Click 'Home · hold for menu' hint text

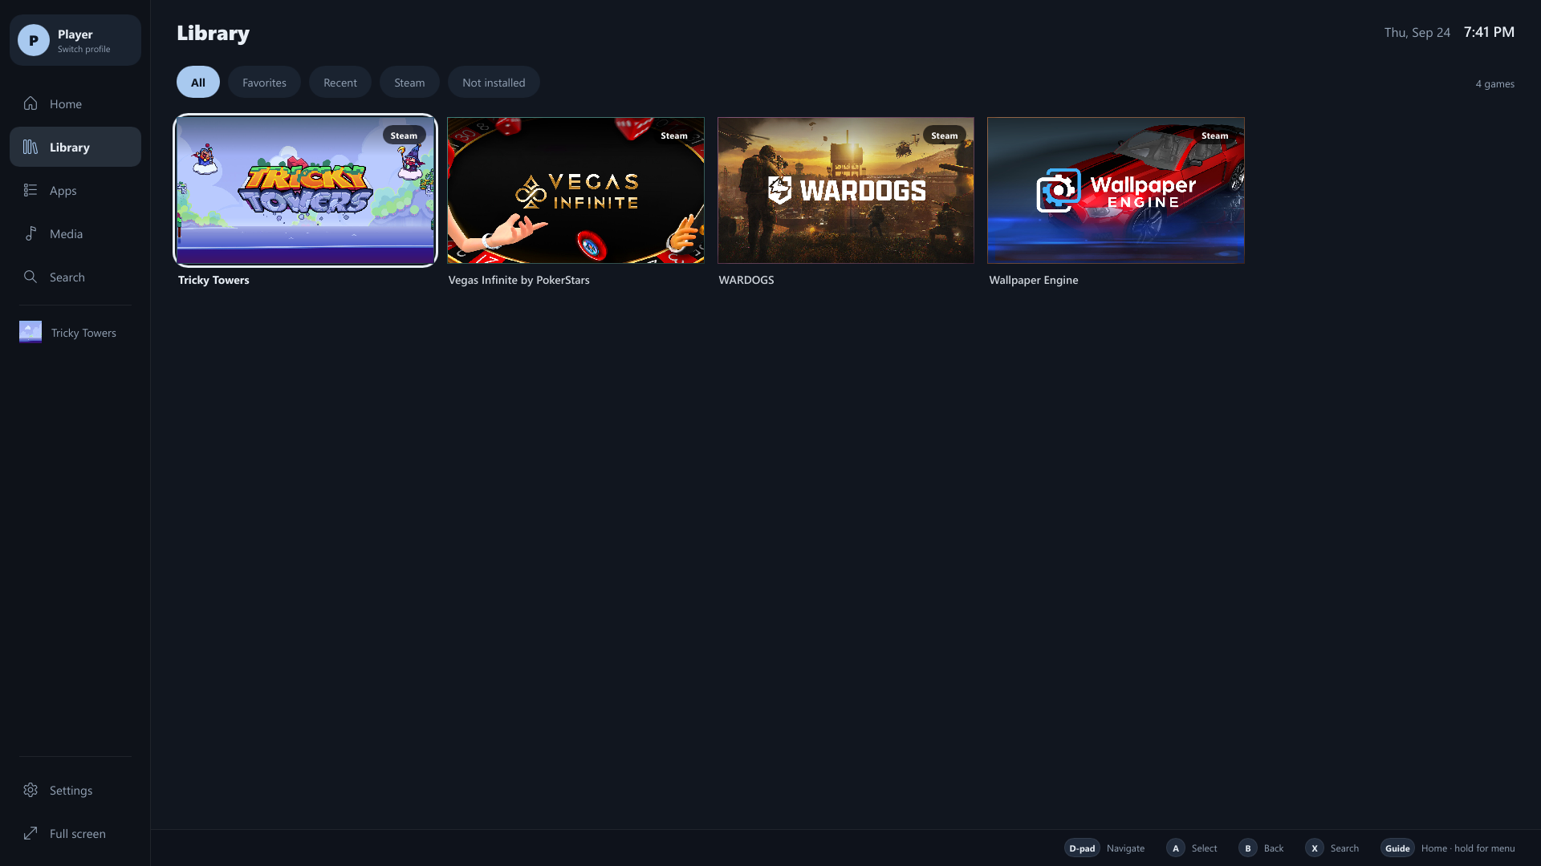click(x=1468, y=848)
